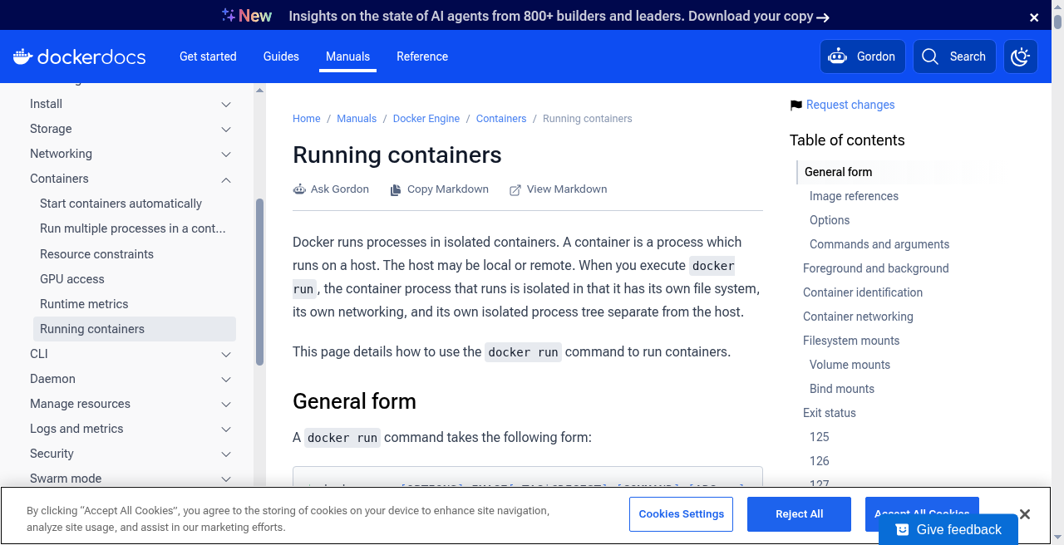Click the Search magnifier icon

pos(931,56)
